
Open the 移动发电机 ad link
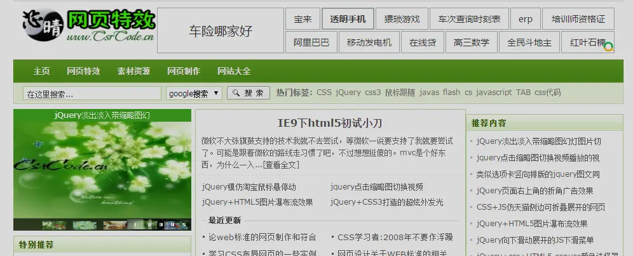(369, 42)
